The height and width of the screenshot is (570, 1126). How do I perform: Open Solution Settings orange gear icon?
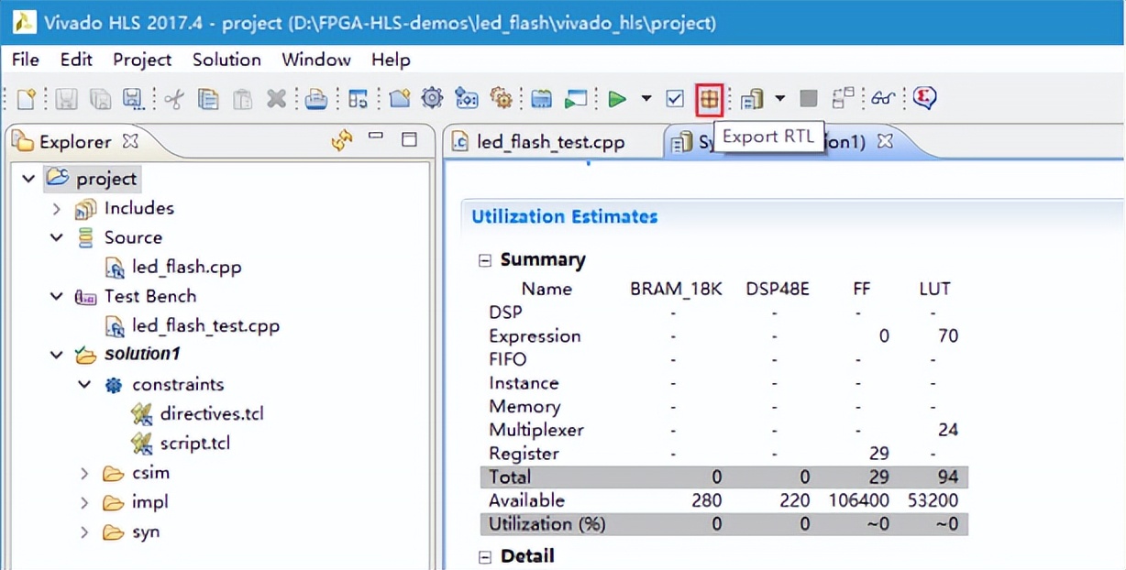click(x=501, y=98)
